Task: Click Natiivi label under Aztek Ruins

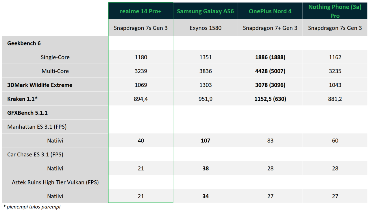Action: 55,196
